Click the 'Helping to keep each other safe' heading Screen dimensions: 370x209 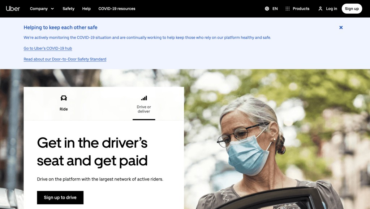click(60, 27)
